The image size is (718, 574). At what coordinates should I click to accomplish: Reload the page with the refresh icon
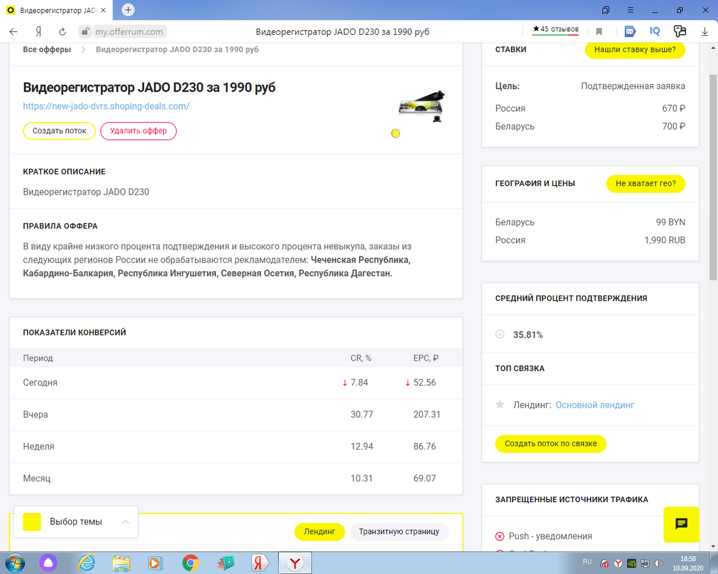62,32
